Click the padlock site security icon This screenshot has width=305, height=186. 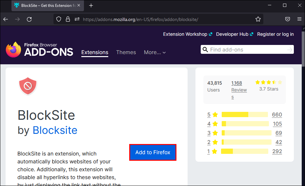tap(68, 19)
